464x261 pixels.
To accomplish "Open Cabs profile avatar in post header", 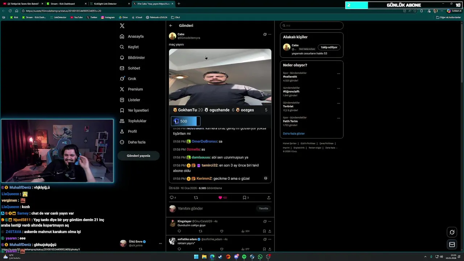I will point(173,36).
